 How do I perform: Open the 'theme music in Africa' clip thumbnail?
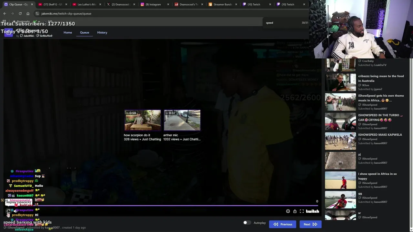[340, 102]
